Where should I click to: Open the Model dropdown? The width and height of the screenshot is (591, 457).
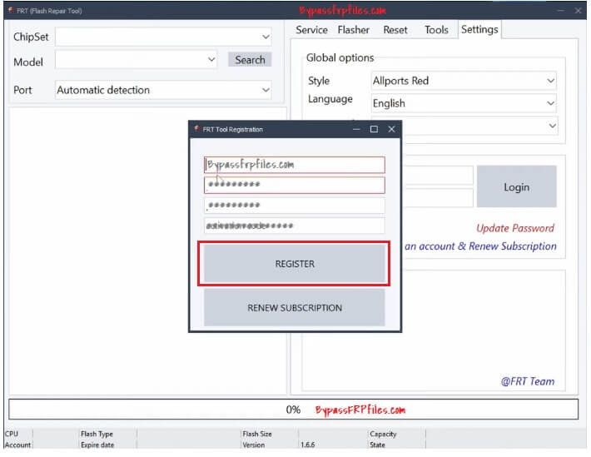(136, 60)
